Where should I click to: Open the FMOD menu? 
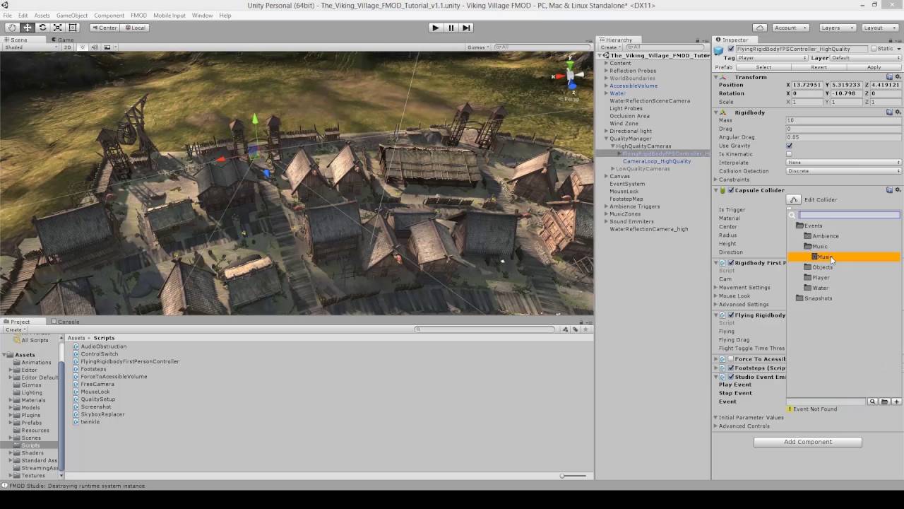pos(138,16)
